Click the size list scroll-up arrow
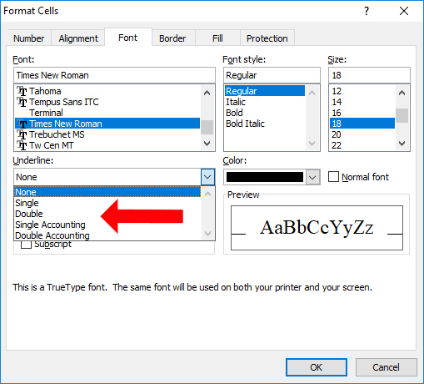 (x=402, y=93)
